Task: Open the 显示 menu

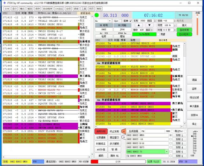Action: (15, 9)
